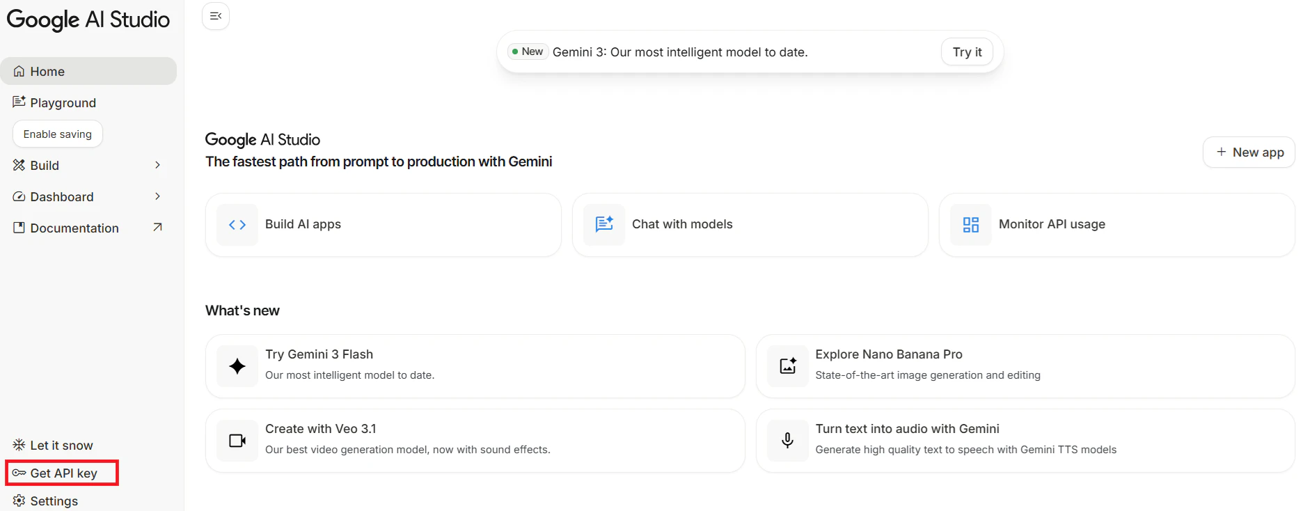The image size is (1303, 511).
Task: Expand the Build submenu chevron
Action: [x=158, y=165]
